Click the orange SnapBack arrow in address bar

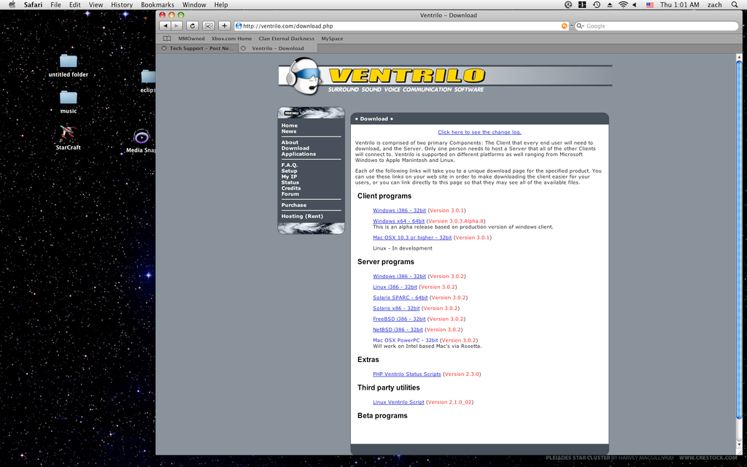pyautogui.click(x=565, y=26)
